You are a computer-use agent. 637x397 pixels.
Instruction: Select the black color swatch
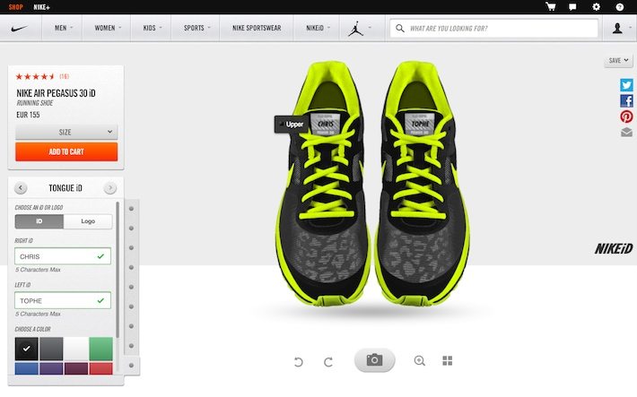(x=26, y=349)
